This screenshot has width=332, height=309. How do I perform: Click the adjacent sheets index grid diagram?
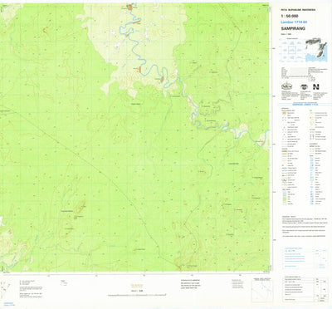(291, 51)
